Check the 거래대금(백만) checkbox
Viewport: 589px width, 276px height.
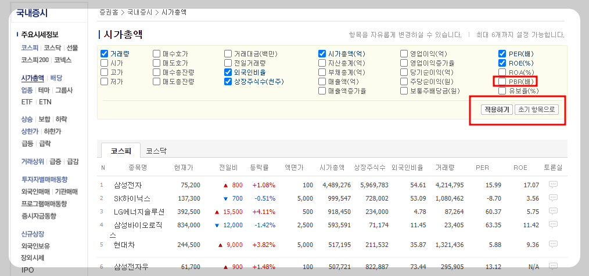[228, 53]
